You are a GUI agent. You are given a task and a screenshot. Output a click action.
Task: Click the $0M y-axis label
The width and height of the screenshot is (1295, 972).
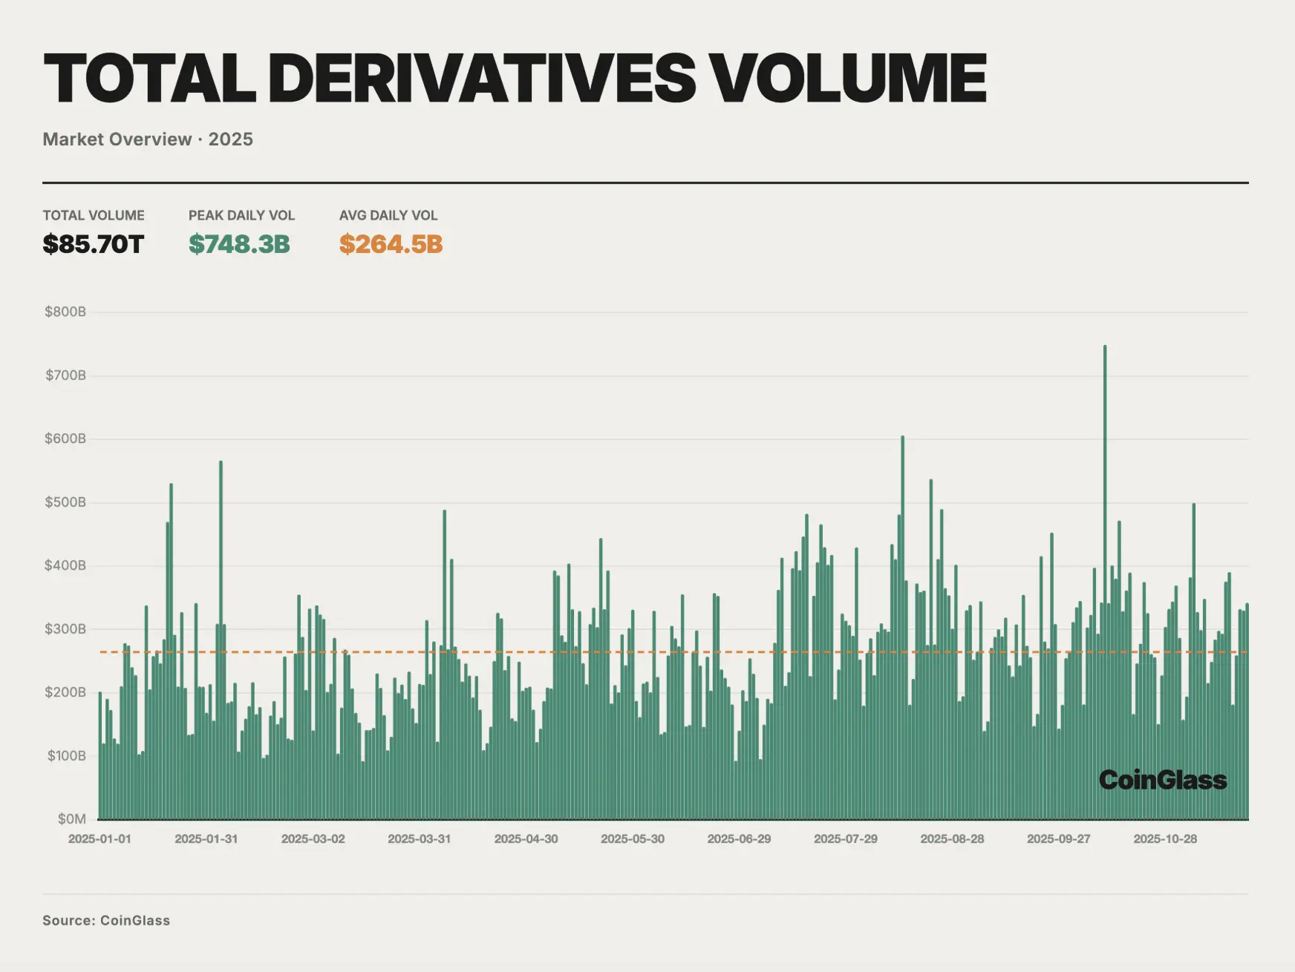point(72,819)
